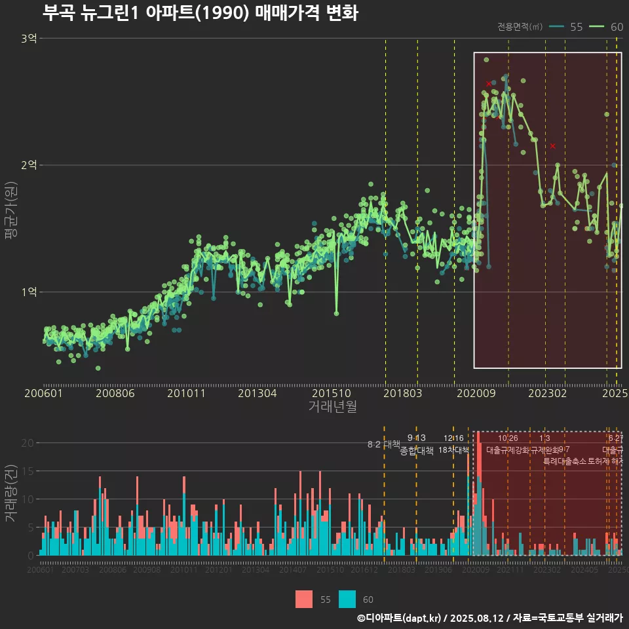The width and height of the screenshot is (629, 629).
Task: Click '202111' on the volume chart x-axis
Action: coord(510,569)
